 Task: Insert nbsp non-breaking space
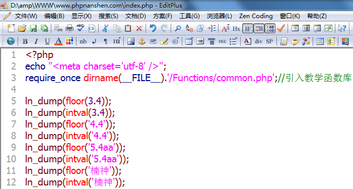pyautogui.click(x=83, y=41)
